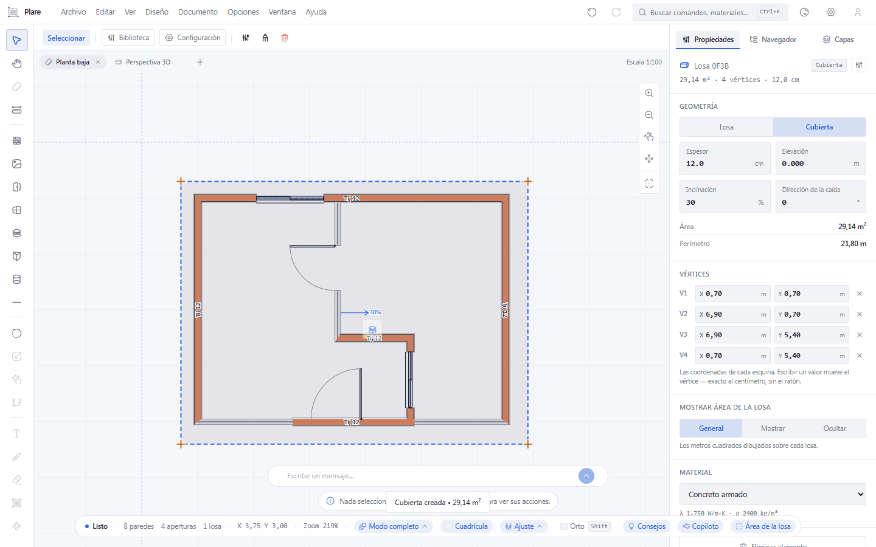Open the Archivo menu
Viewport: 876px width, 547px height.
pos(74,12)
